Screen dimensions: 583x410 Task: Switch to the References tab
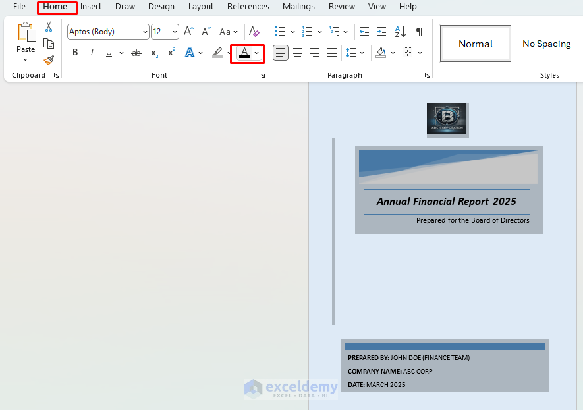(248, 7)
